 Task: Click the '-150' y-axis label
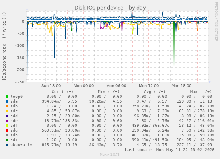point(20,58)
